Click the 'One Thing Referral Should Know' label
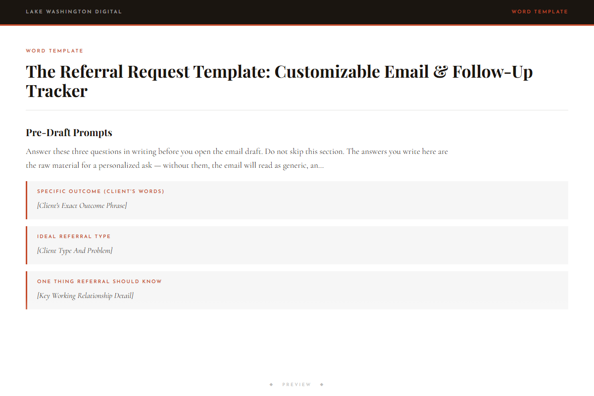 point(99,282)
